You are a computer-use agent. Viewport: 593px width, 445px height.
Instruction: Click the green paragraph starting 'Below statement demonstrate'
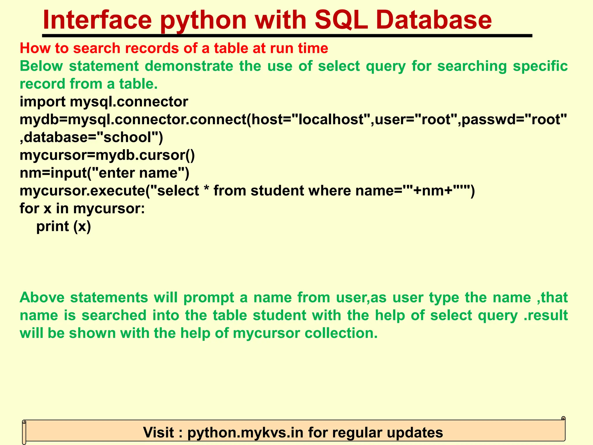click(294, 75)
